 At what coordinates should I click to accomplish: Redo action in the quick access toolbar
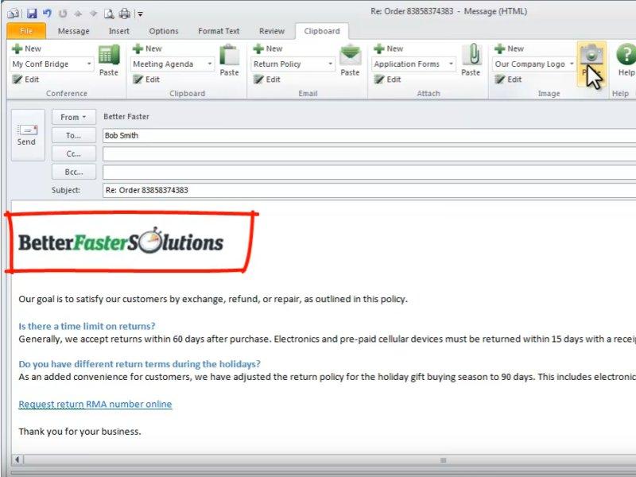(63, 14)
